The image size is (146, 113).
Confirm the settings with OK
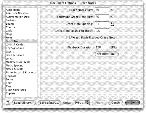(x=132, y=103)
